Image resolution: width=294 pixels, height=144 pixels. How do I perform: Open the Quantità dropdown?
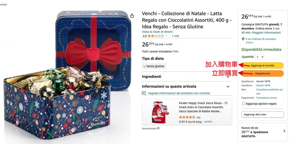(260, 57)
